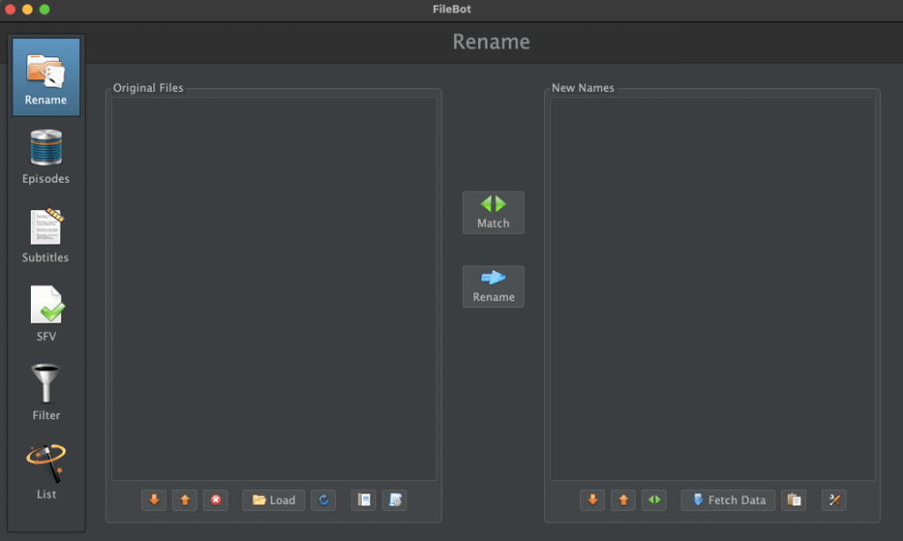Switch to the SFV checksum panel
This screenshot has height=541, width=903.
[46, 314]
